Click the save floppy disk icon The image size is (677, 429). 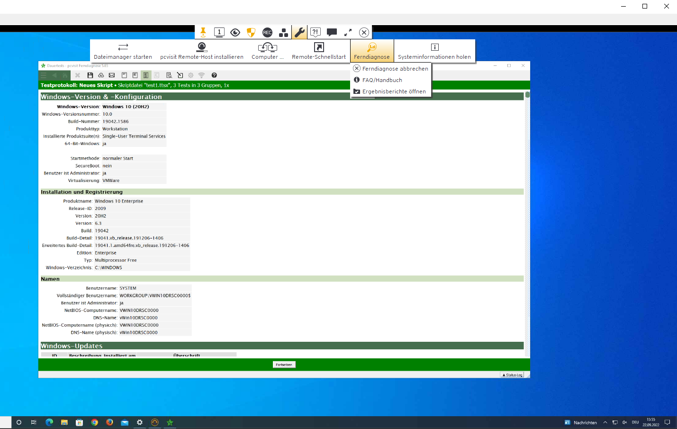(x=90, y=75)
